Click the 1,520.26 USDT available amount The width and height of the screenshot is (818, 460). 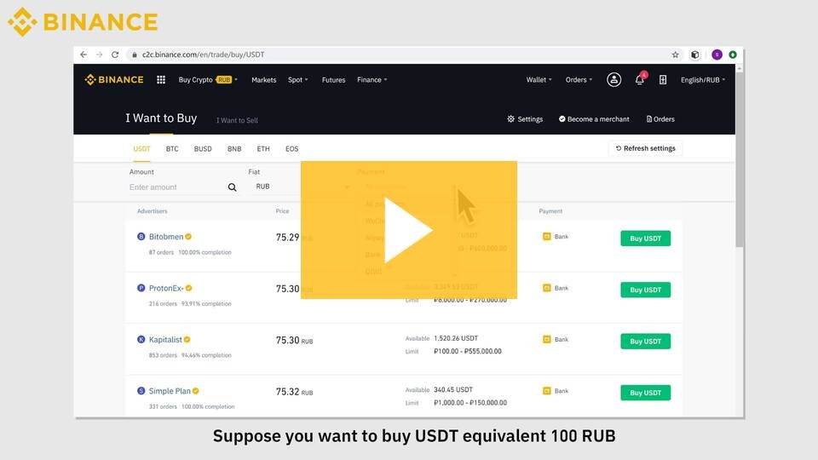(455, 338)
